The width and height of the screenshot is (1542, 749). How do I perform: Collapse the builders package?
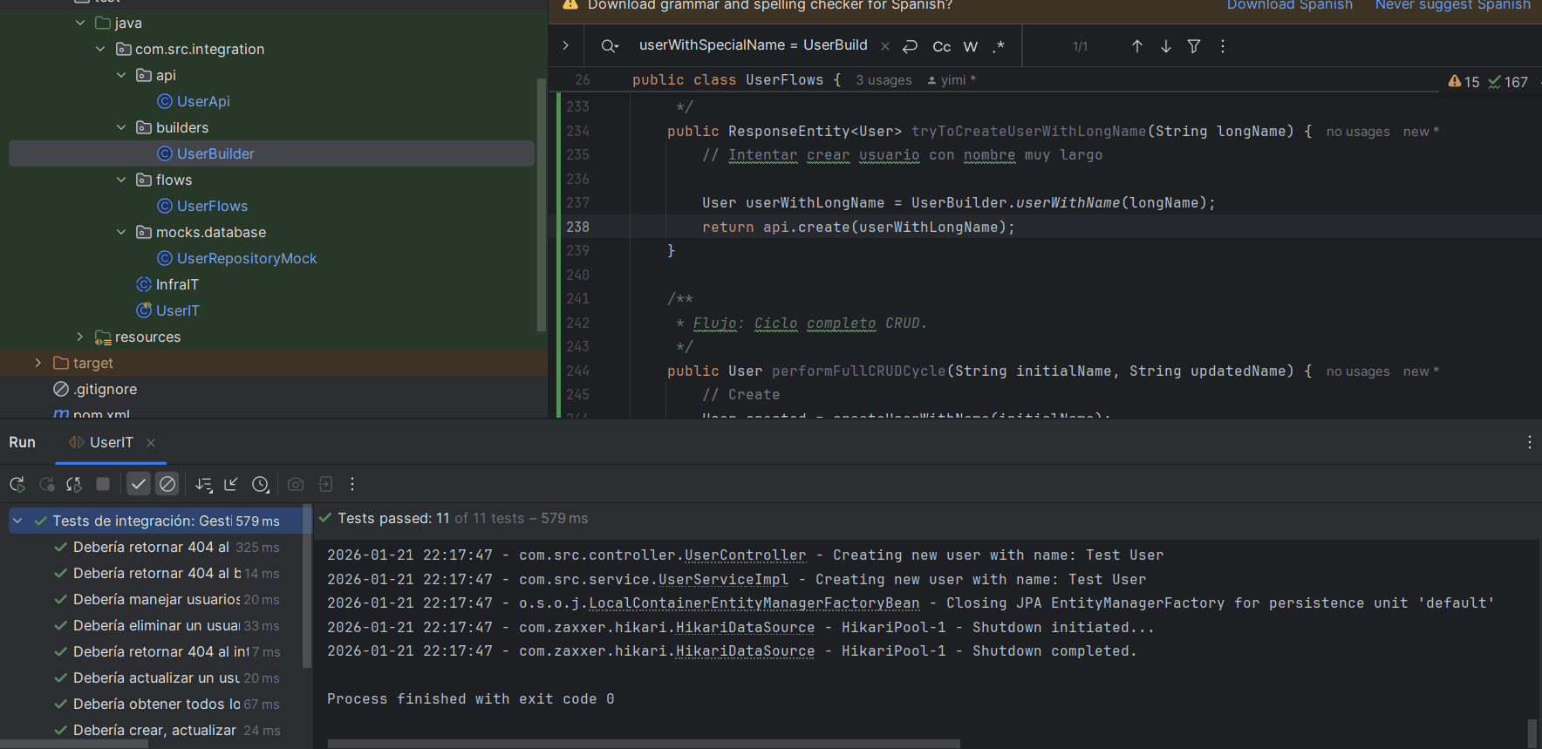(x=121, y=127)
